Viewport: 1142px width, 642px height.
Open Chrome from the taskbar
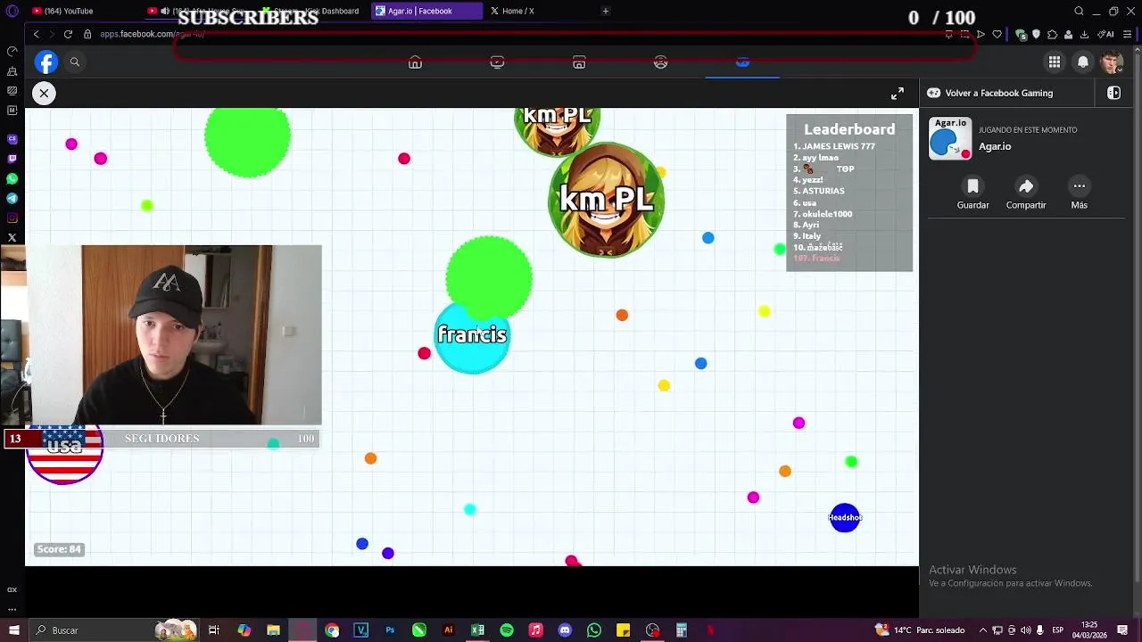332,630
